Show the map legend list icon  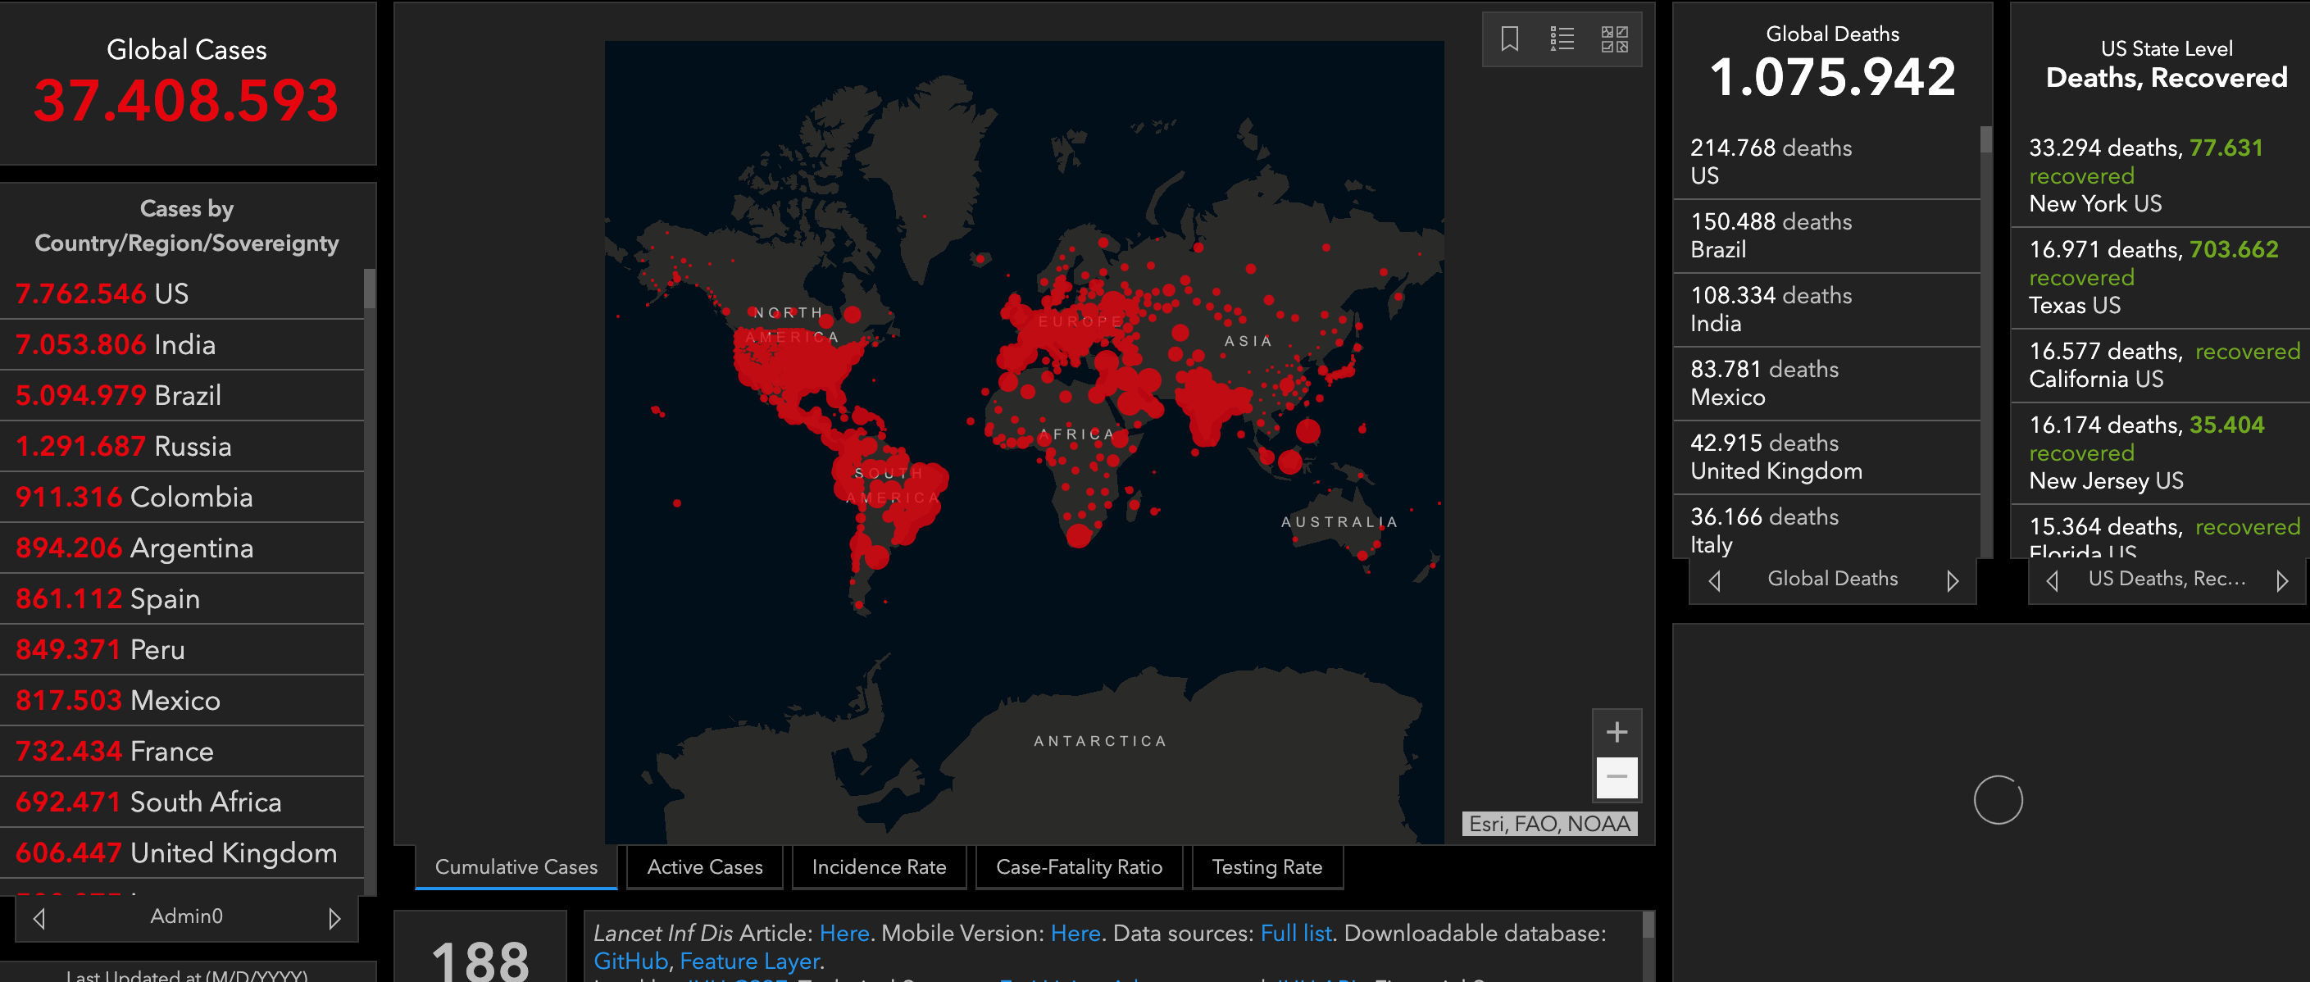pos(1562,39)
